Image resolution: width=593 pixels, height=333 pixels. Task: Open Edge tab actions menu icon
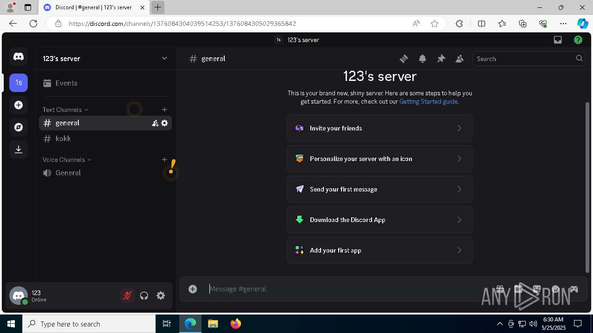tap(28, 7)
